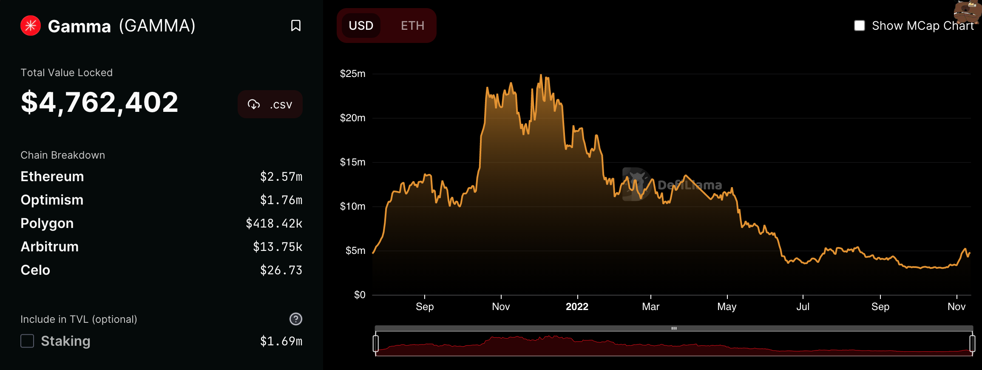Click the Optimism chain row label
The image size is (982, 370).
coord(52,200)
